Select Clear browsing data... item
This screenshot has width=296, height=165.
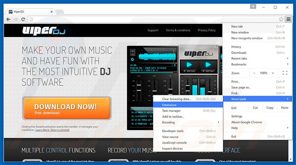tap(188, 99)
